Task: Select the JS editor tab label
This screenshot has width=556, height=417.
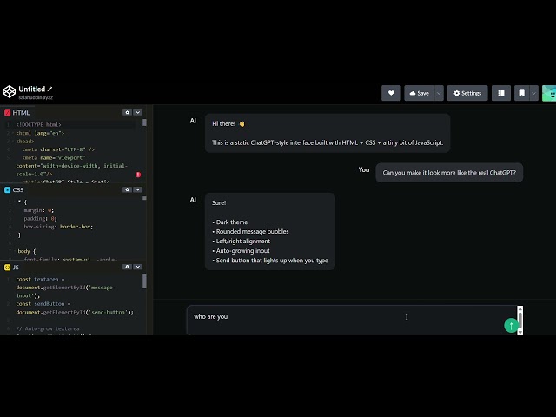Action: click(x=16, y=268)
